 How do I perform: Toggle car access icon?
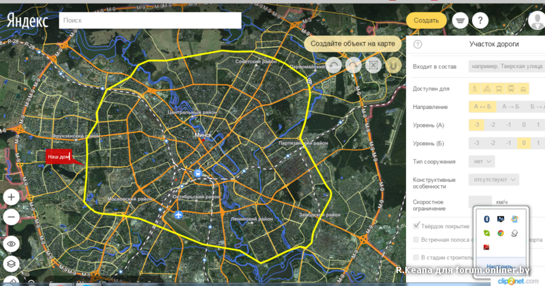pyautogui.click(x=523, y=89)
